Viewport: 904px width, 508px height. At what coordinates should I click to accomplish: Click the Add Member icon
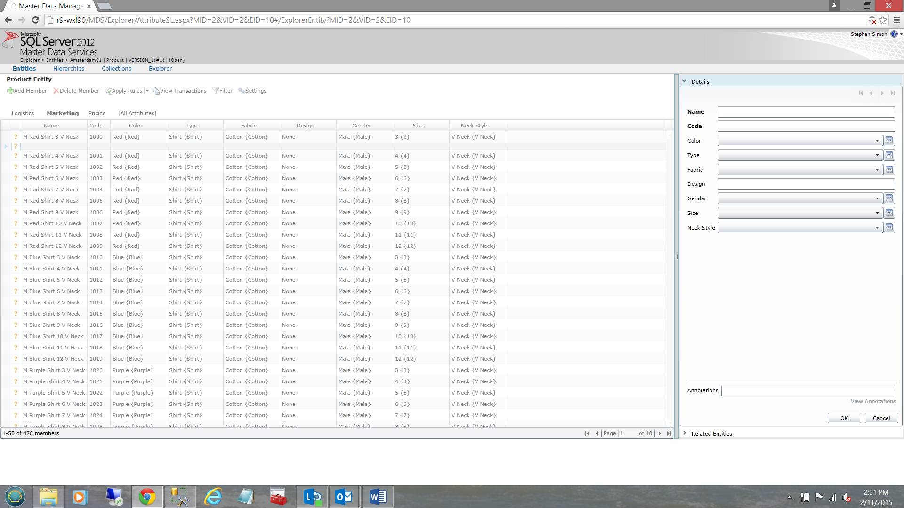(x=10, y=91)
